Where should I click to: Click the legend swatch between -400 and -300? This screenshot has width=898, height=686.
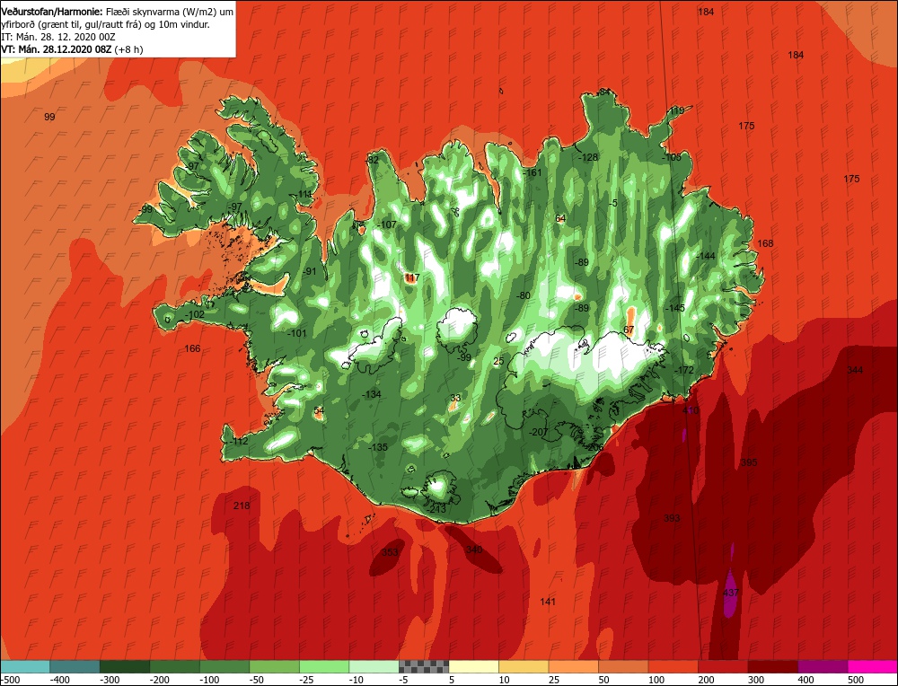(x=75, y=666)
